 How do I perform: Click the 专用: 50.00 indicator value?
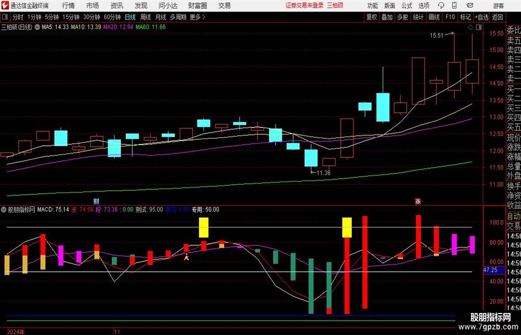pos(205,210)
